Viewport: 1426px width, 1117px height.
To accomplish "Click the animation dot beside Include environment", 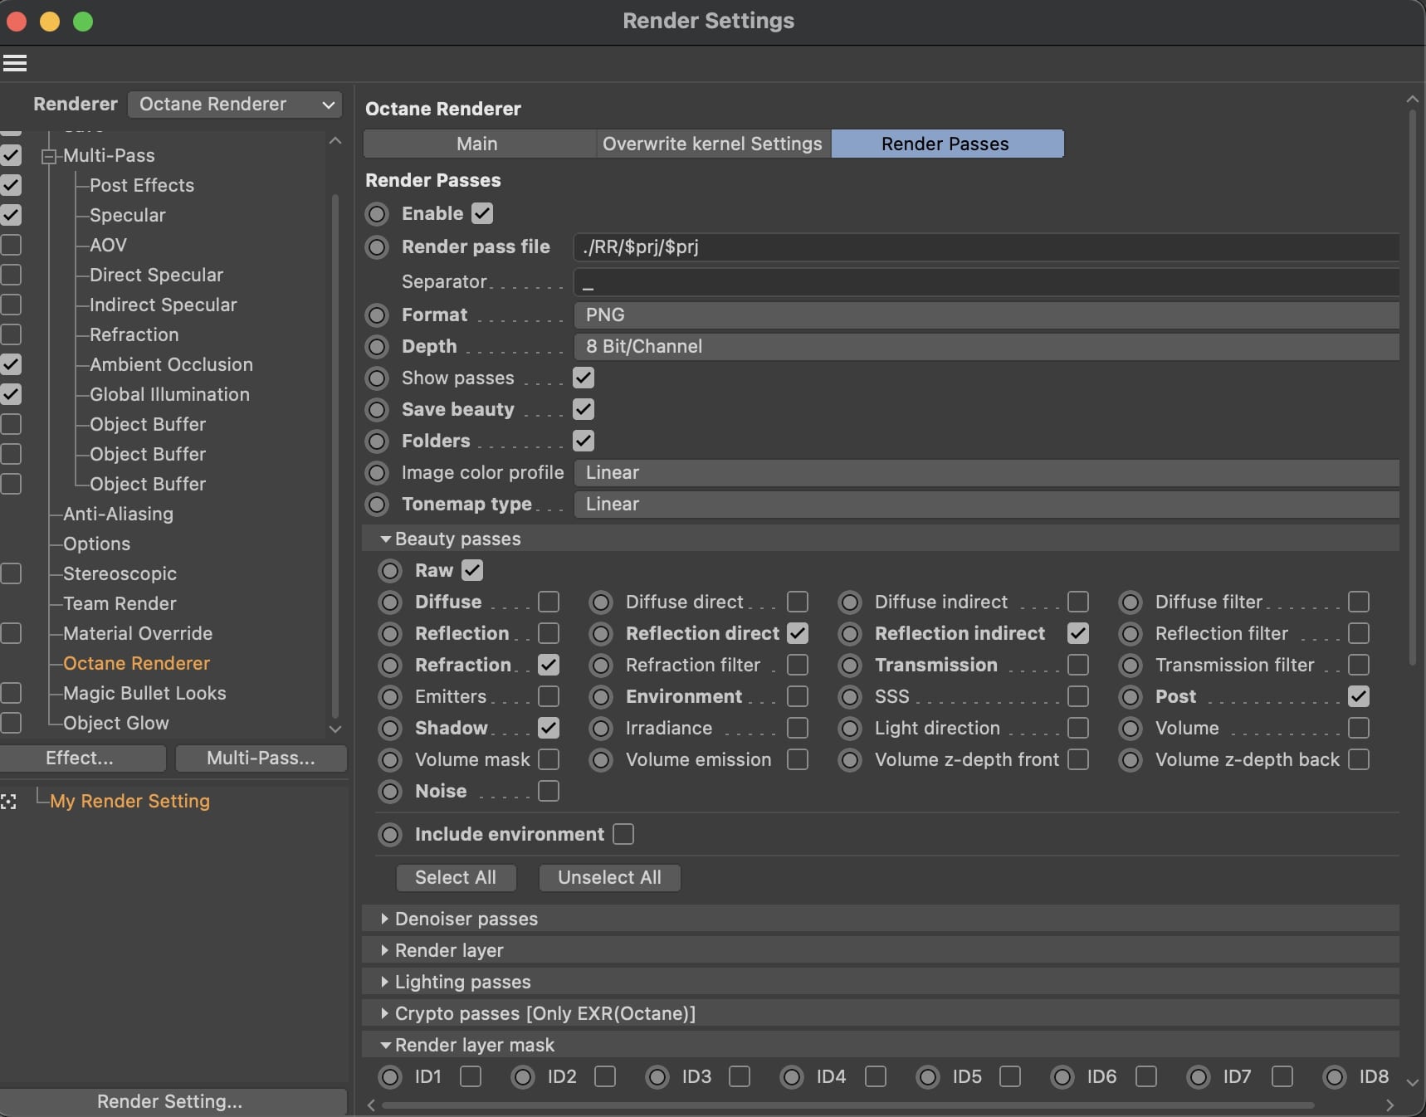I will (390, 835).
